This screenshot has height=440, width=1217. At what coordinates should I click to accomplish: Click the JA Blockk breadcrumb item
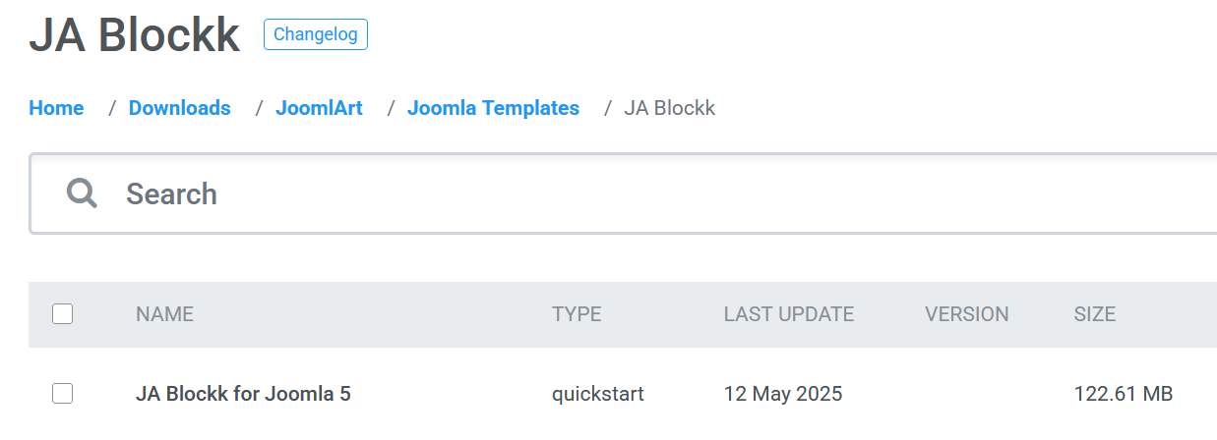[669, 108]
